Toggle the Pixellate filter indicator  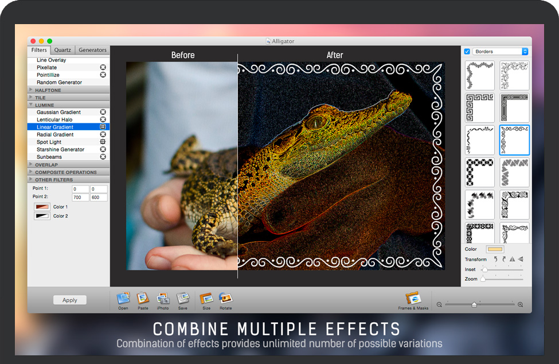tap(103, 68)
